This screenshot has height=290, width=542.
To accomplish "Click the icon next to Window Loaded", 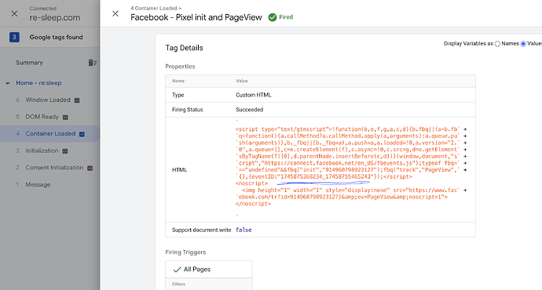I will (77, 100).
